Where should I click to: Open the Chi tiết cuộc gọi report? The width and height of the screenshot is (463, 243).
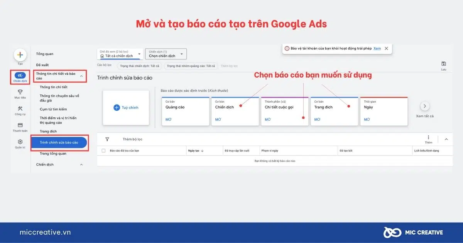(285, 111)
